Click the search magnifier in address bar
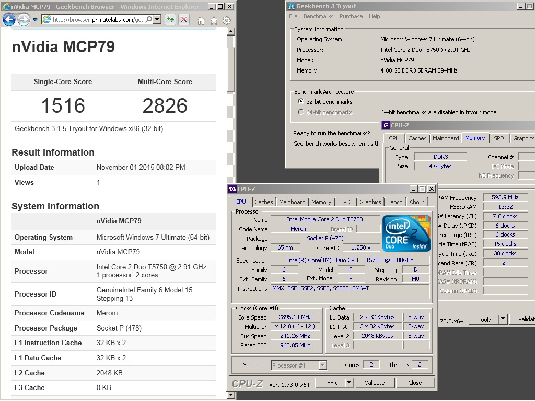 pos(149,20)
